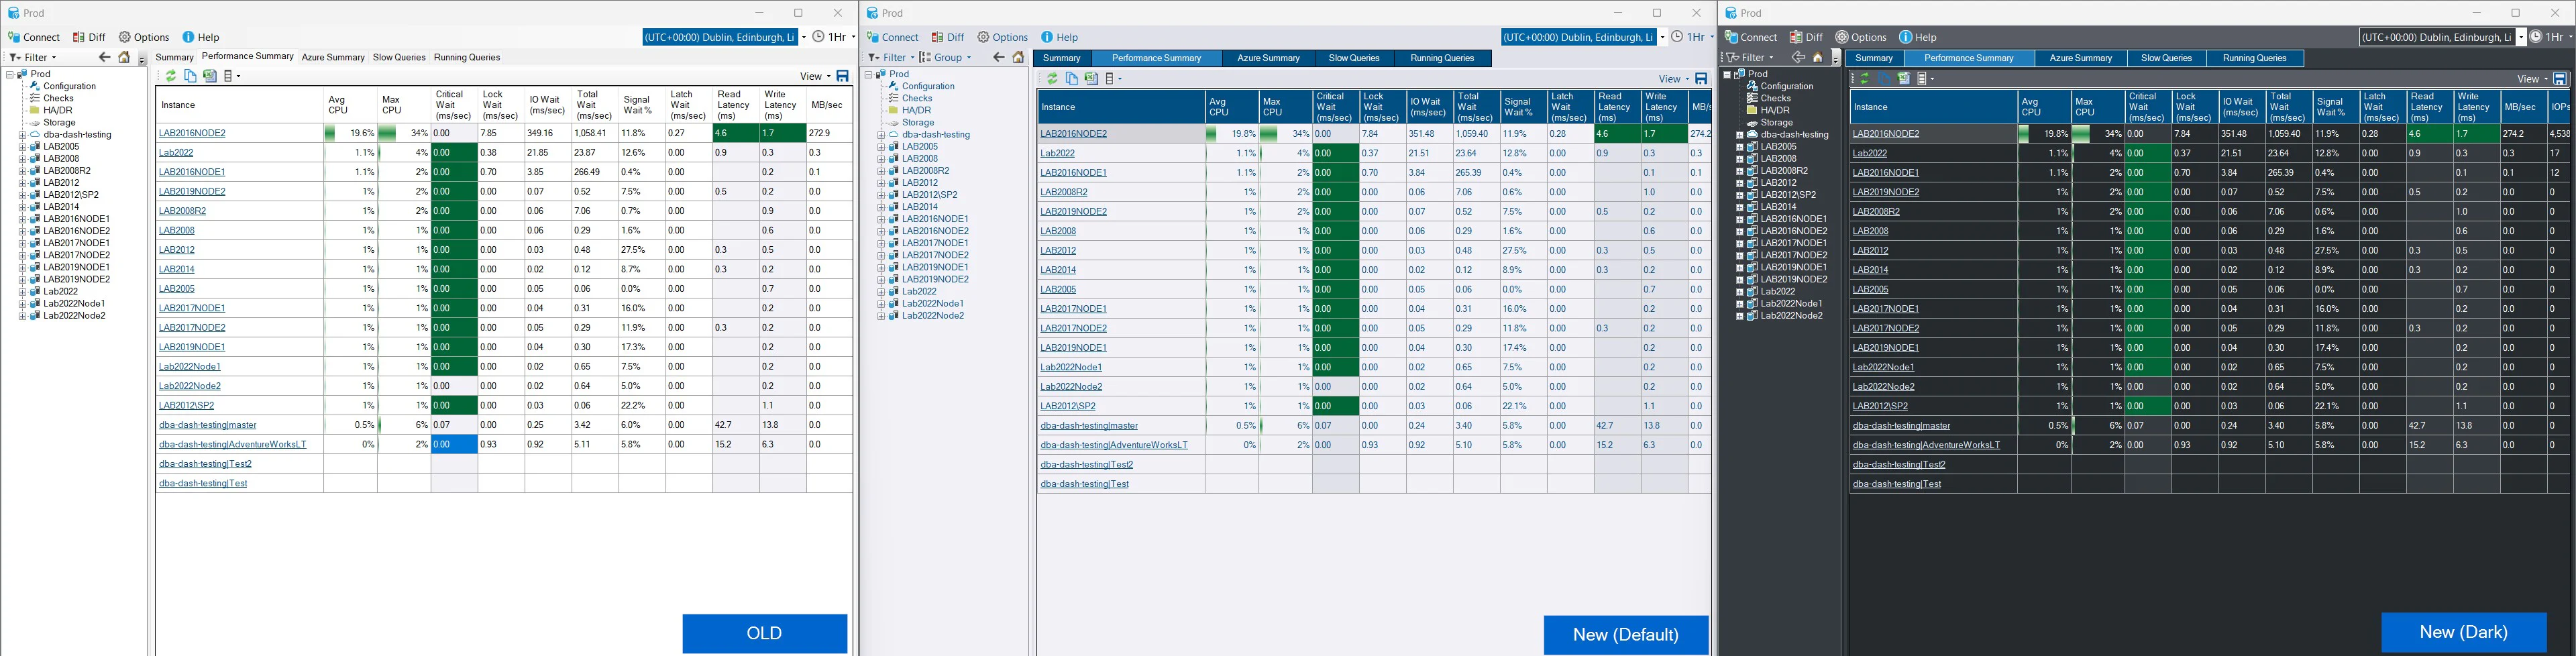Open View dropdown in dark-theme window

2533,78
